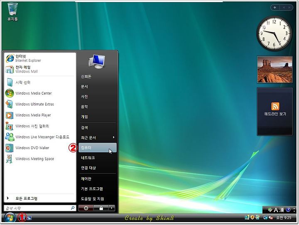Click Switch between windows quick launch icon
Image resolution: width=299 pixels, height=225 pixels.
(x=29, y=218)
